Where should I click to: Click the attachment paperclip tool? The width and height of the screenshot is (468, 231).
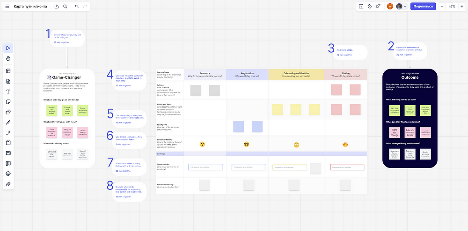click(8, 184)
